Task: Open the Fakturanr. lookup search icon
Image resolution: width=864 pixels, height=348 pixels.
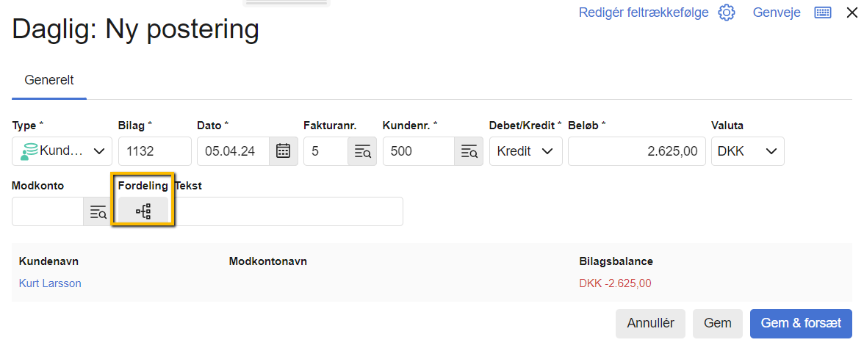Action: [362, 151]
